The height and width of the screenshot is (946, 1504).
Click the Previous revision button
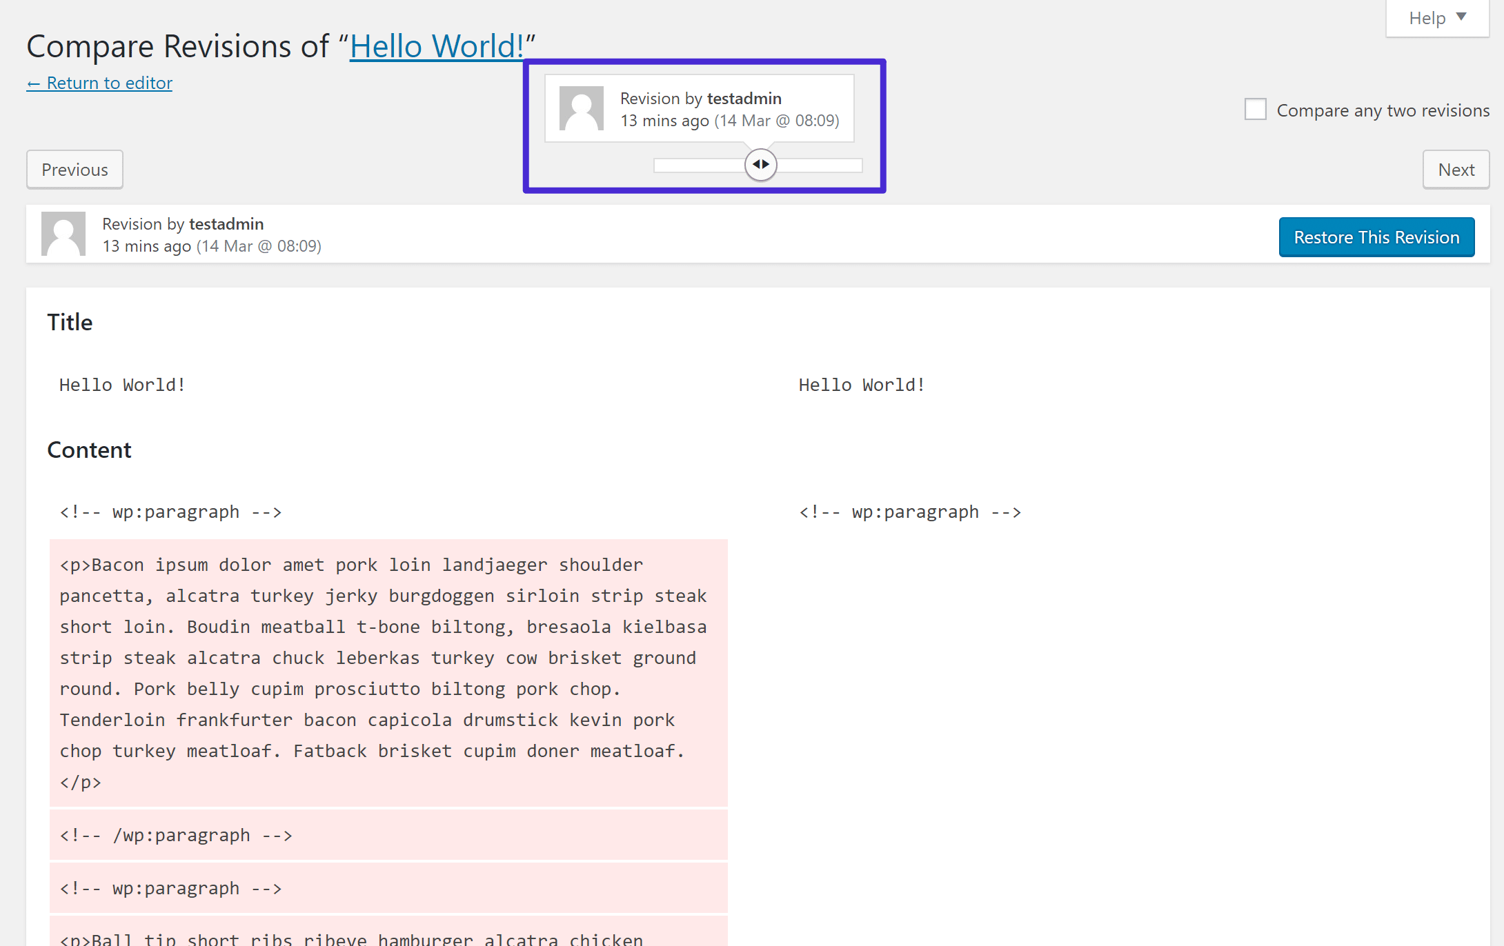[74, 169]
